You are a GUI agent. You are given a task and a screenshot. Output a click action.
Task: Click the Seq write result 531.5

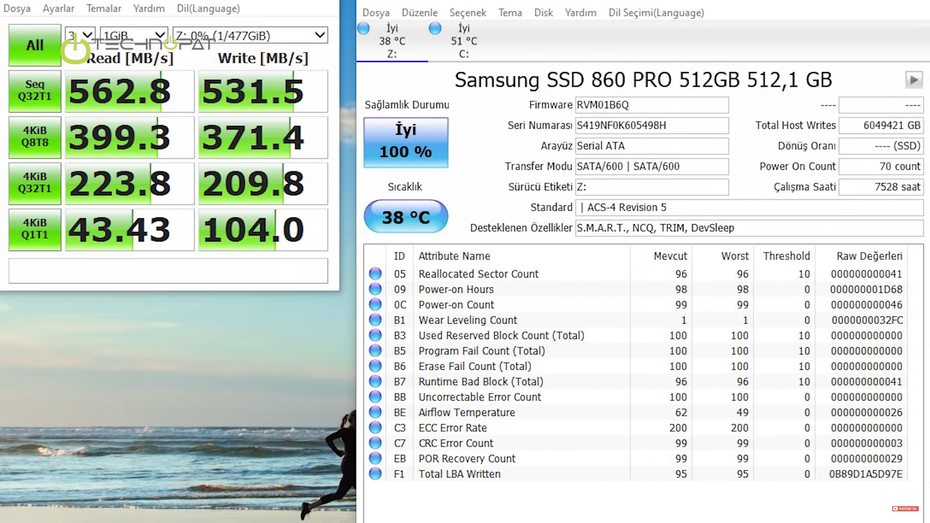pyautogui.click(x=263, y=91)
